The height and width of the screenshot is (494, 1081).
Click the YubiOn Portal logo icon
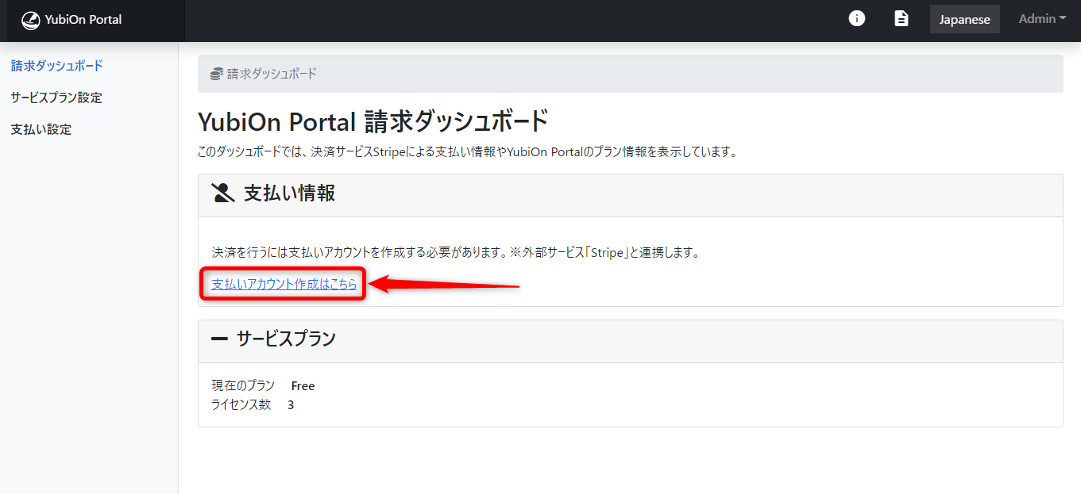[30, 20]
